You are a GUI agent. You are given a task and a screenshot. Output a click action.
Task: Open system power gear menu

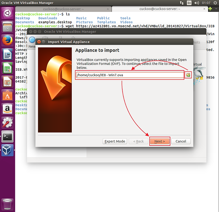[x=215, y=3]
